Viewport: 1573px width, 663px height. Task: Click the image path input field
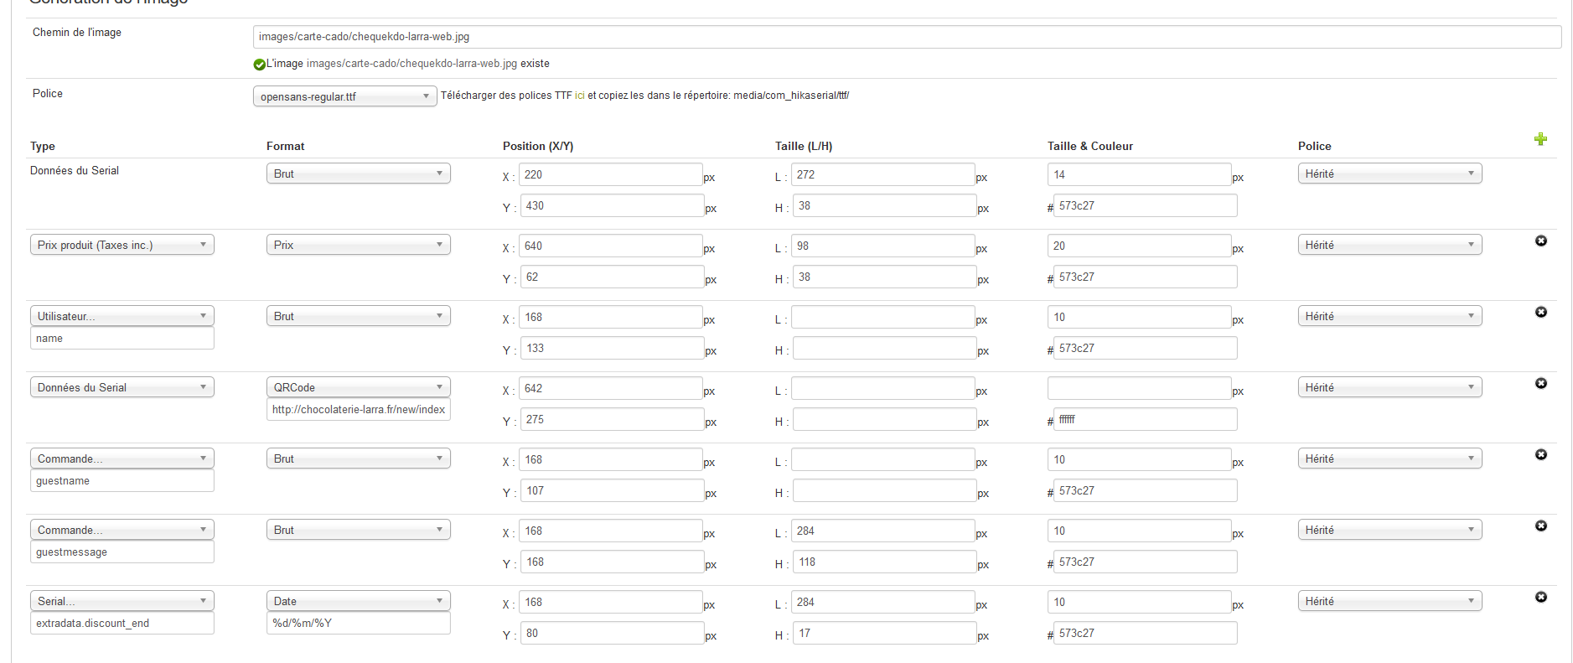pyautogui.click(x=907, y=37)
